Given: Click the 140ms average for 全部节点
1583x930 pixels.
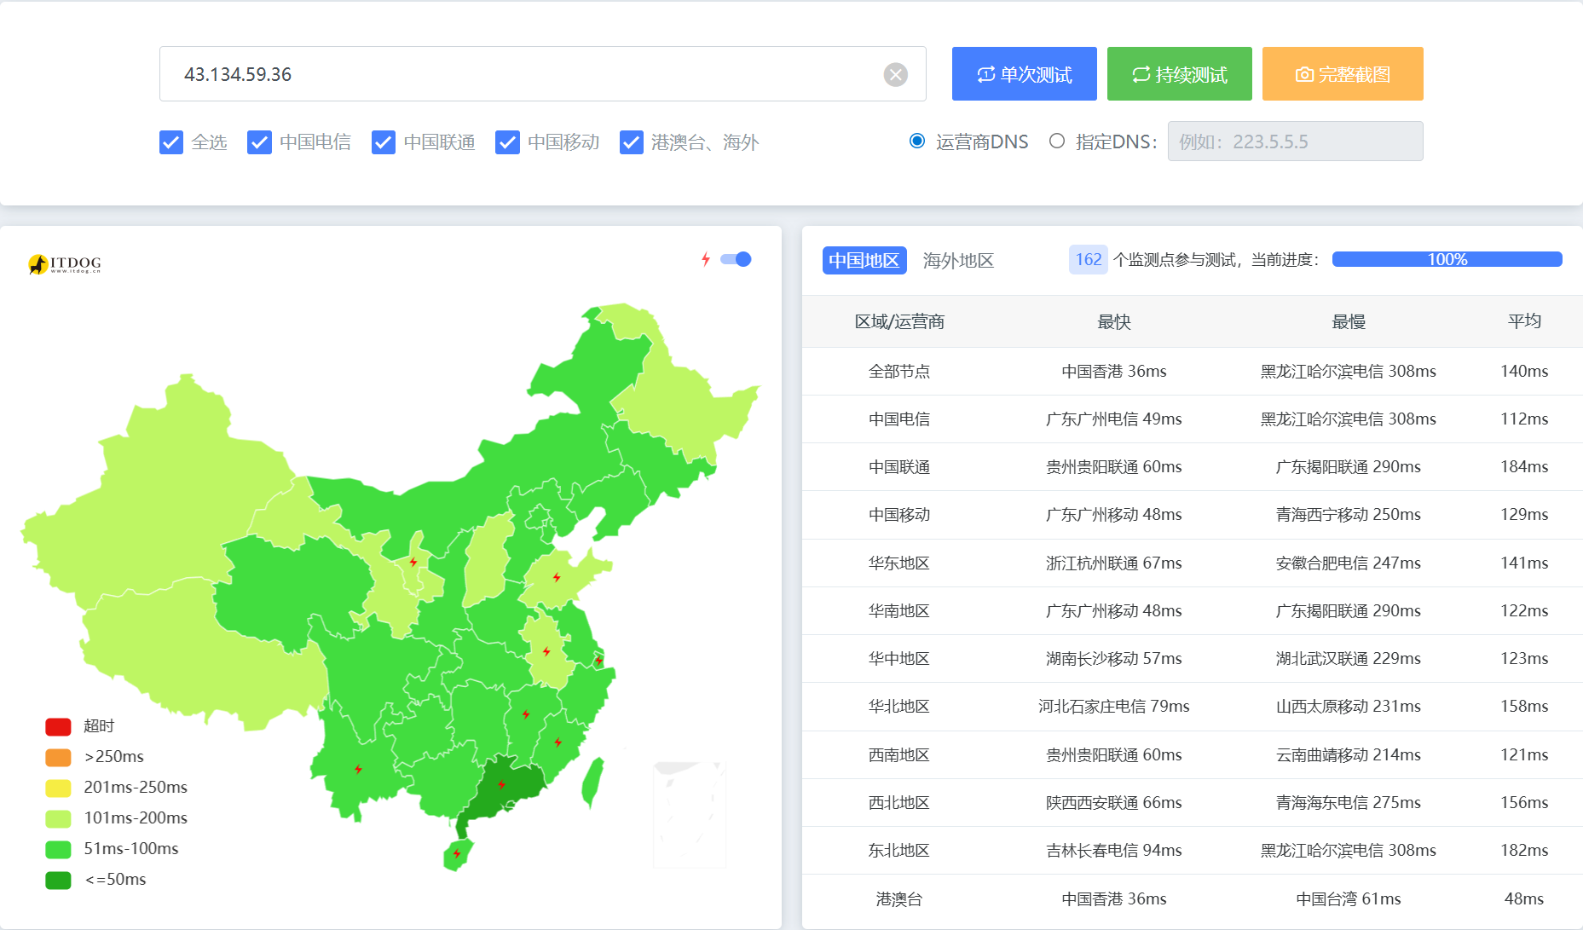Looking at the screenshot, I should (x=1524, y=372).
